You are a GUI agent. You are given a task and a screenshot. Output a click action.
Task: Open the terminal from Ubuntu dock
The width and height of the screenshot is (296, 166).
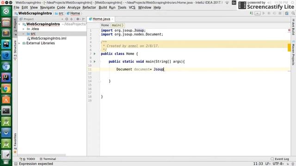6,111
